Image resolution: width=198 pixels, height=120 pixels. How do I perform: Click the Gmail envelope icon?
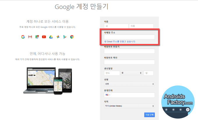coord(30,37)
